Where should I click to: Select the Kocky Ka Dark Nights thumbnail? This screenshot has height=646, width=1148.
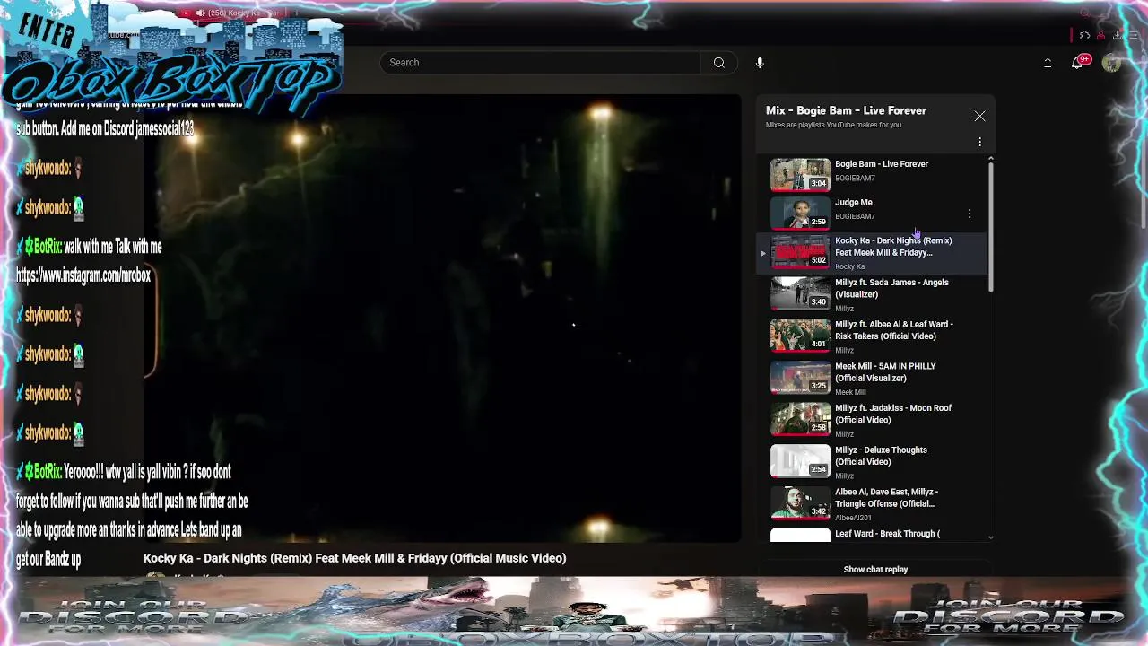pyautogui.click(x=800, y=251)
